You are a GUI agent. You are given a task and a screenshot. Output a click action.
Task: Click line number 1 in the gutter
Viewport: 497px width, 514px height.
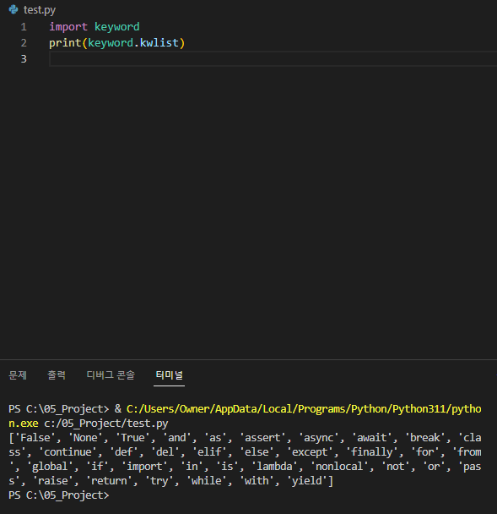click(x=24, y=27)
